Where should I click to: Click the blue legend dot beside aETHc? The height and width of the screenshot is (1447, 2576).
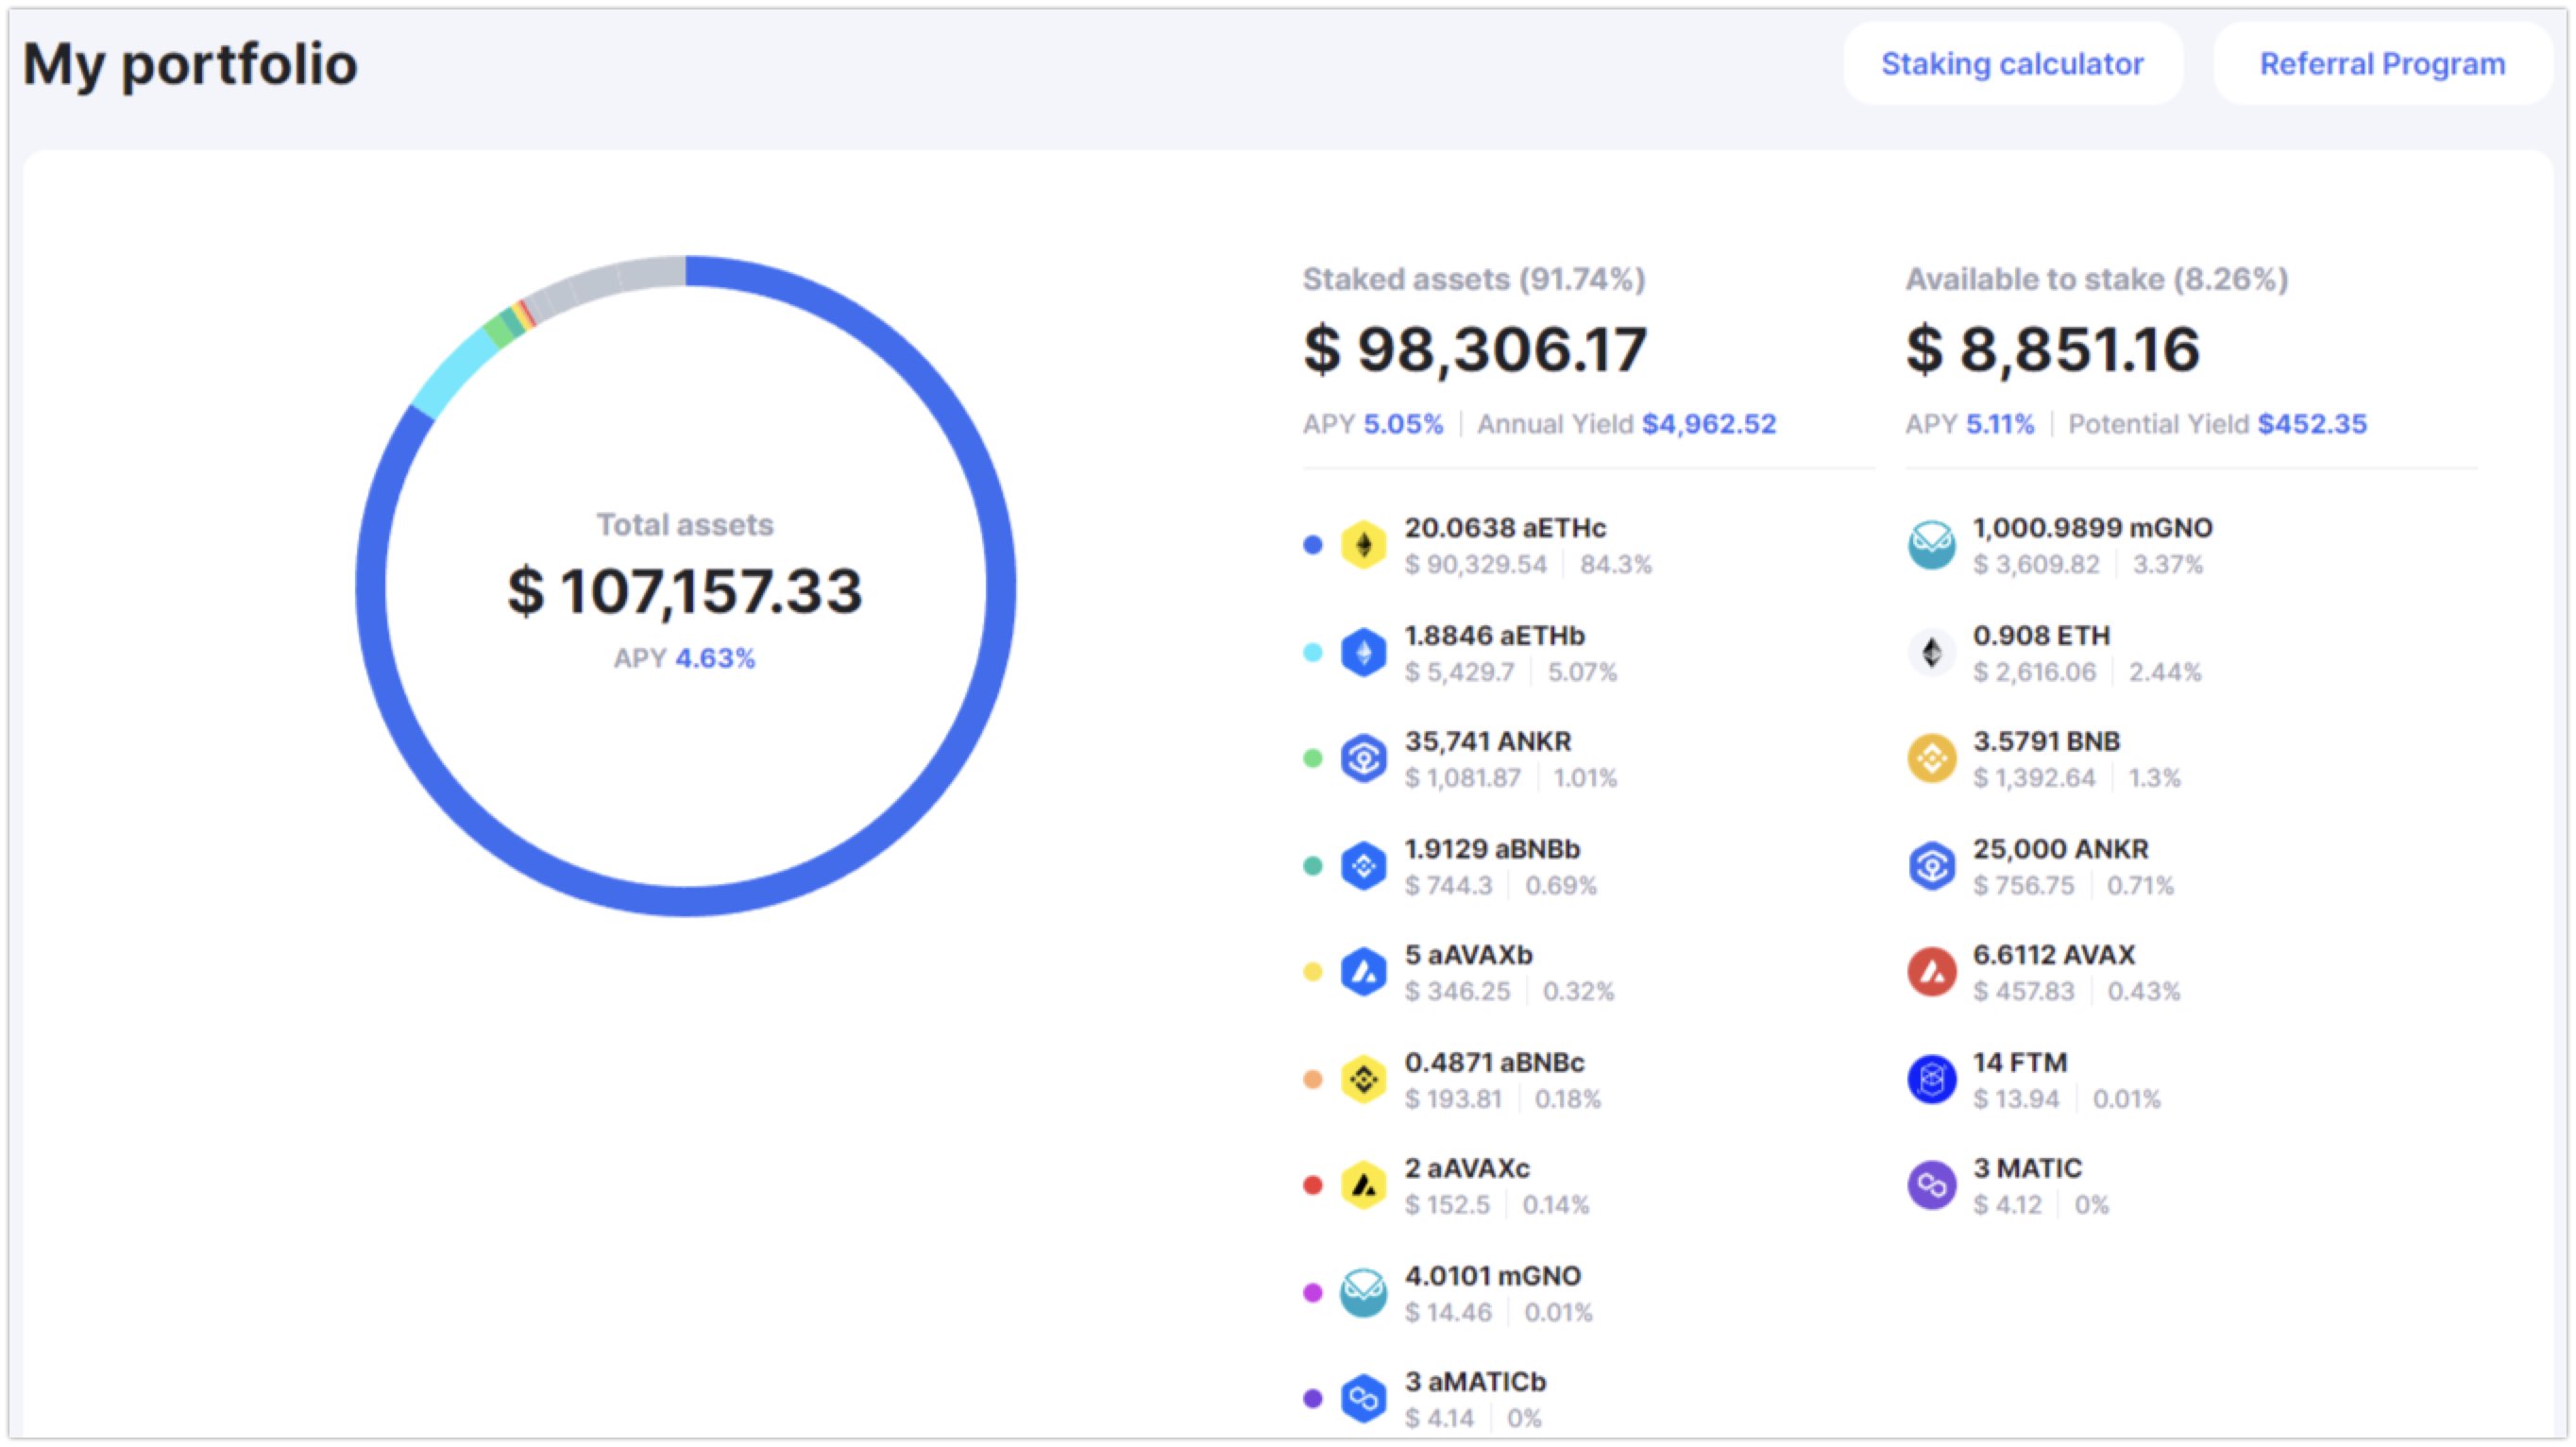coord(1313,545)
